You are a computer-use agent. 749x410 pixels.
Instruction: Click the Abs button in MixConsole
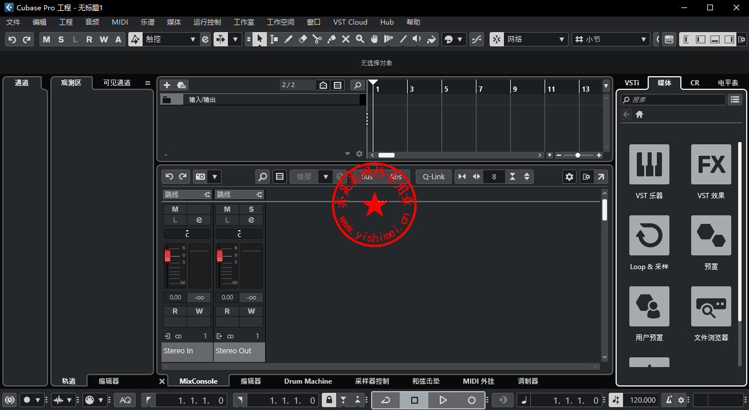click(x=396, y=177)
